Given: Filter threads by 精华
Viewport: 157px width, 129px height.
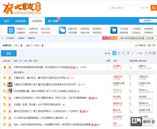Looking at the screenshot, I should point(31,61).
